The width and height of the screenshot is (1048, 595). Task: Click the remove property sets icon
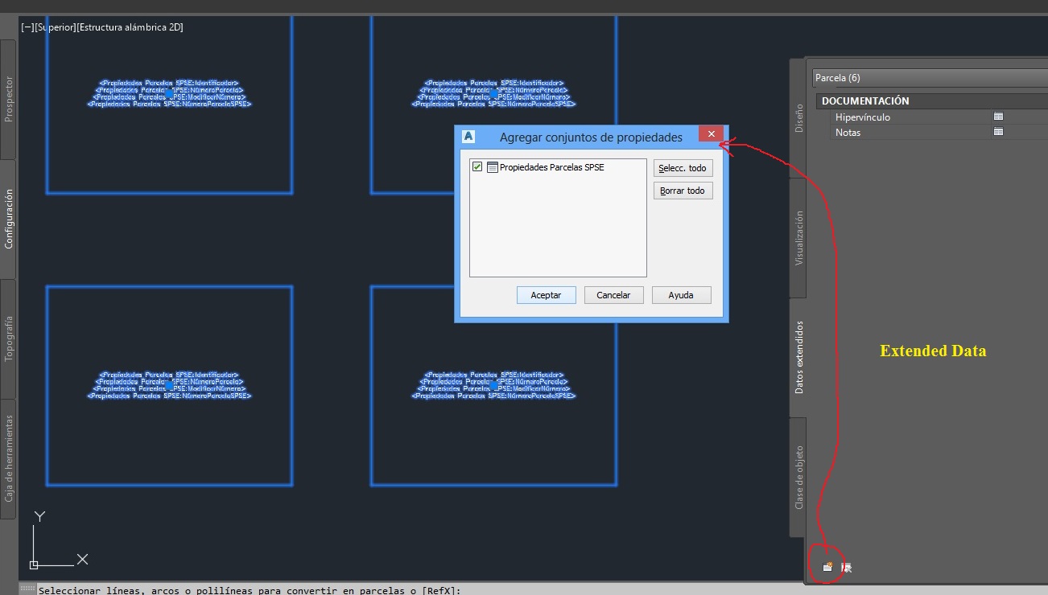pyautogui.click(x=846, y=567)
